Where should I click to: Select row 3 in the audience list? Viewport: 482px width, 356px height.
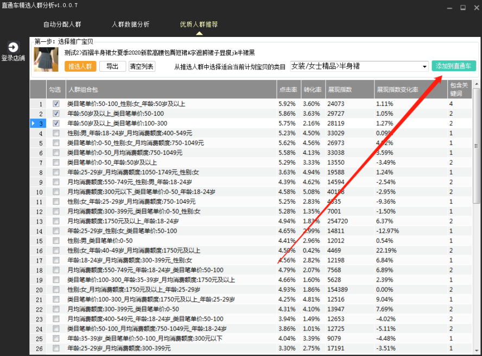point(163,123)
